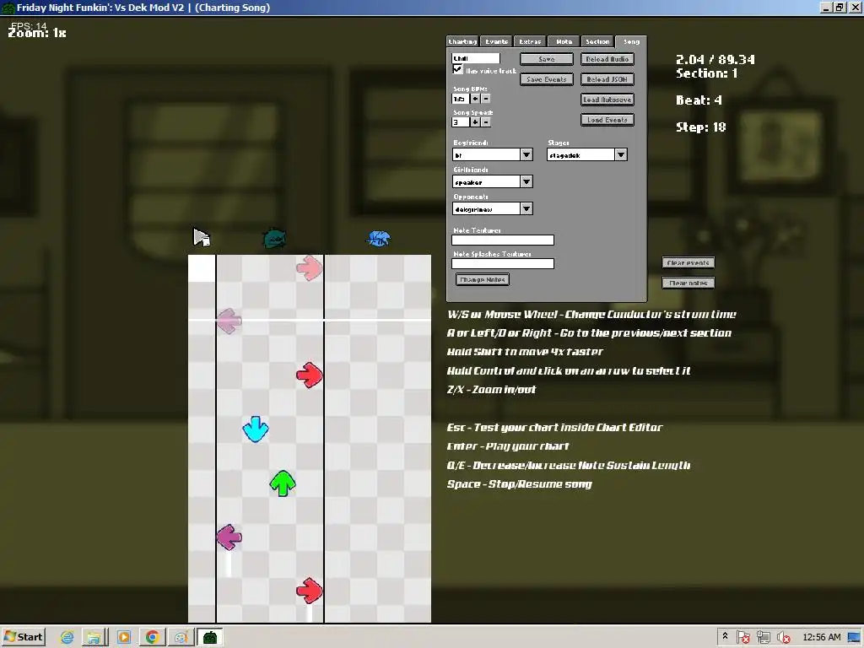Switch to the Extras tab
Viewport: 864px width, 648px height.
click(530, 41)
